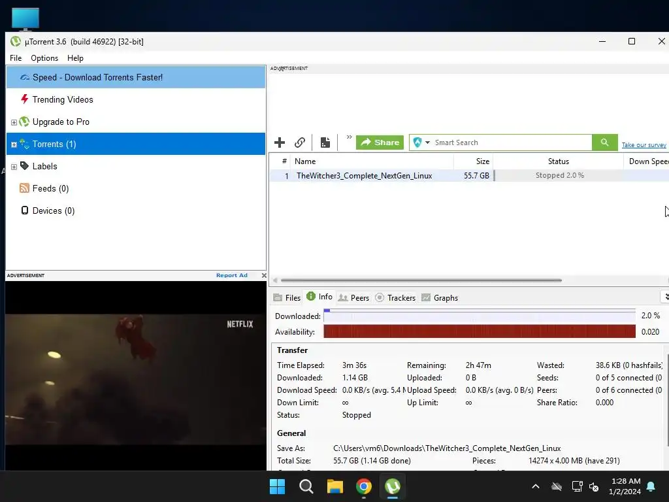Switch to the Trackers tab
Screen dimensions: 669x502
395,297
